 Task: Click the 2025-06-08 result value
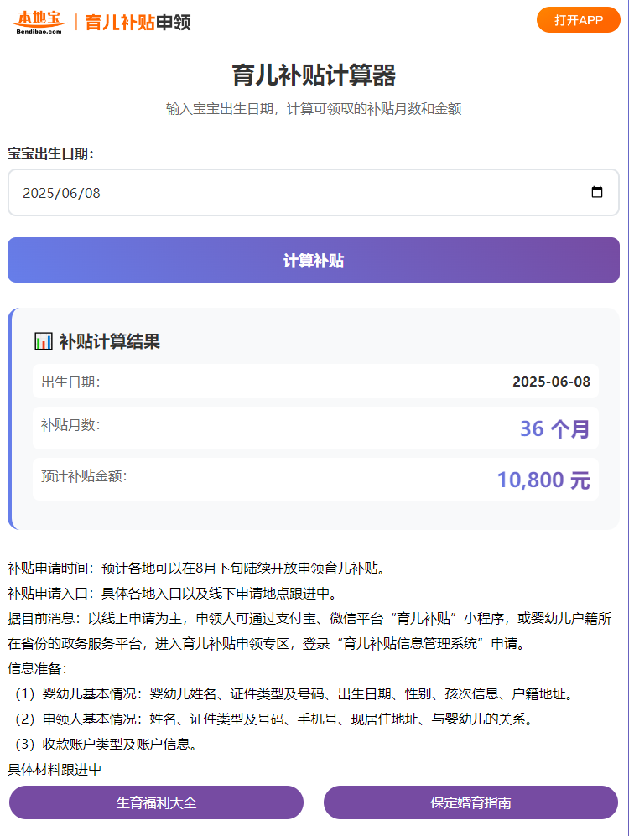pyautogui.click(x=551, y=382)
